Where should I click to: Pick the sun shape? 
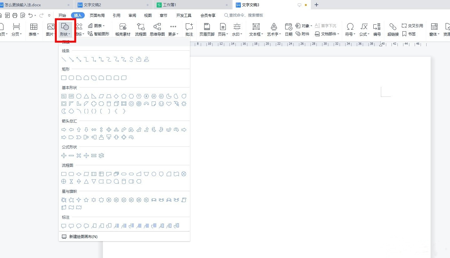pos(184,104)
